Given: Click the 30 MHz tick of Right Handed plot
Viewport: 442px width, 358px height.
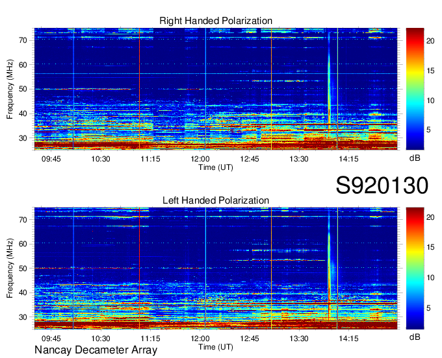Looking at the screenshot, I should click(x=23, y=138).
